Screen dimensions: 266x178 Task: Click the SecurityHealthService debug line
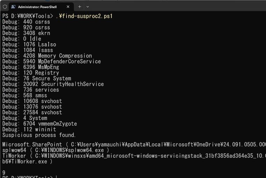(53, 84)
